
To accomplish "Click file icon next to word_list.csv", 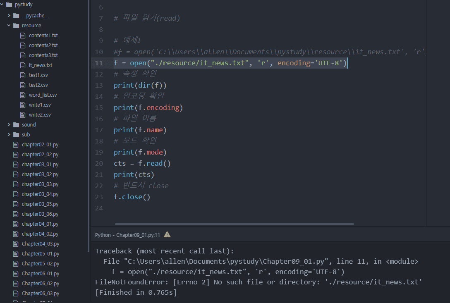I will coord(23,95).
